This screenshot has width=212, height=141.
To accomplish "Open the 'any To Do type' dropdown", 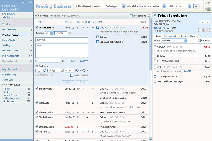I will [x=113, y=6].
